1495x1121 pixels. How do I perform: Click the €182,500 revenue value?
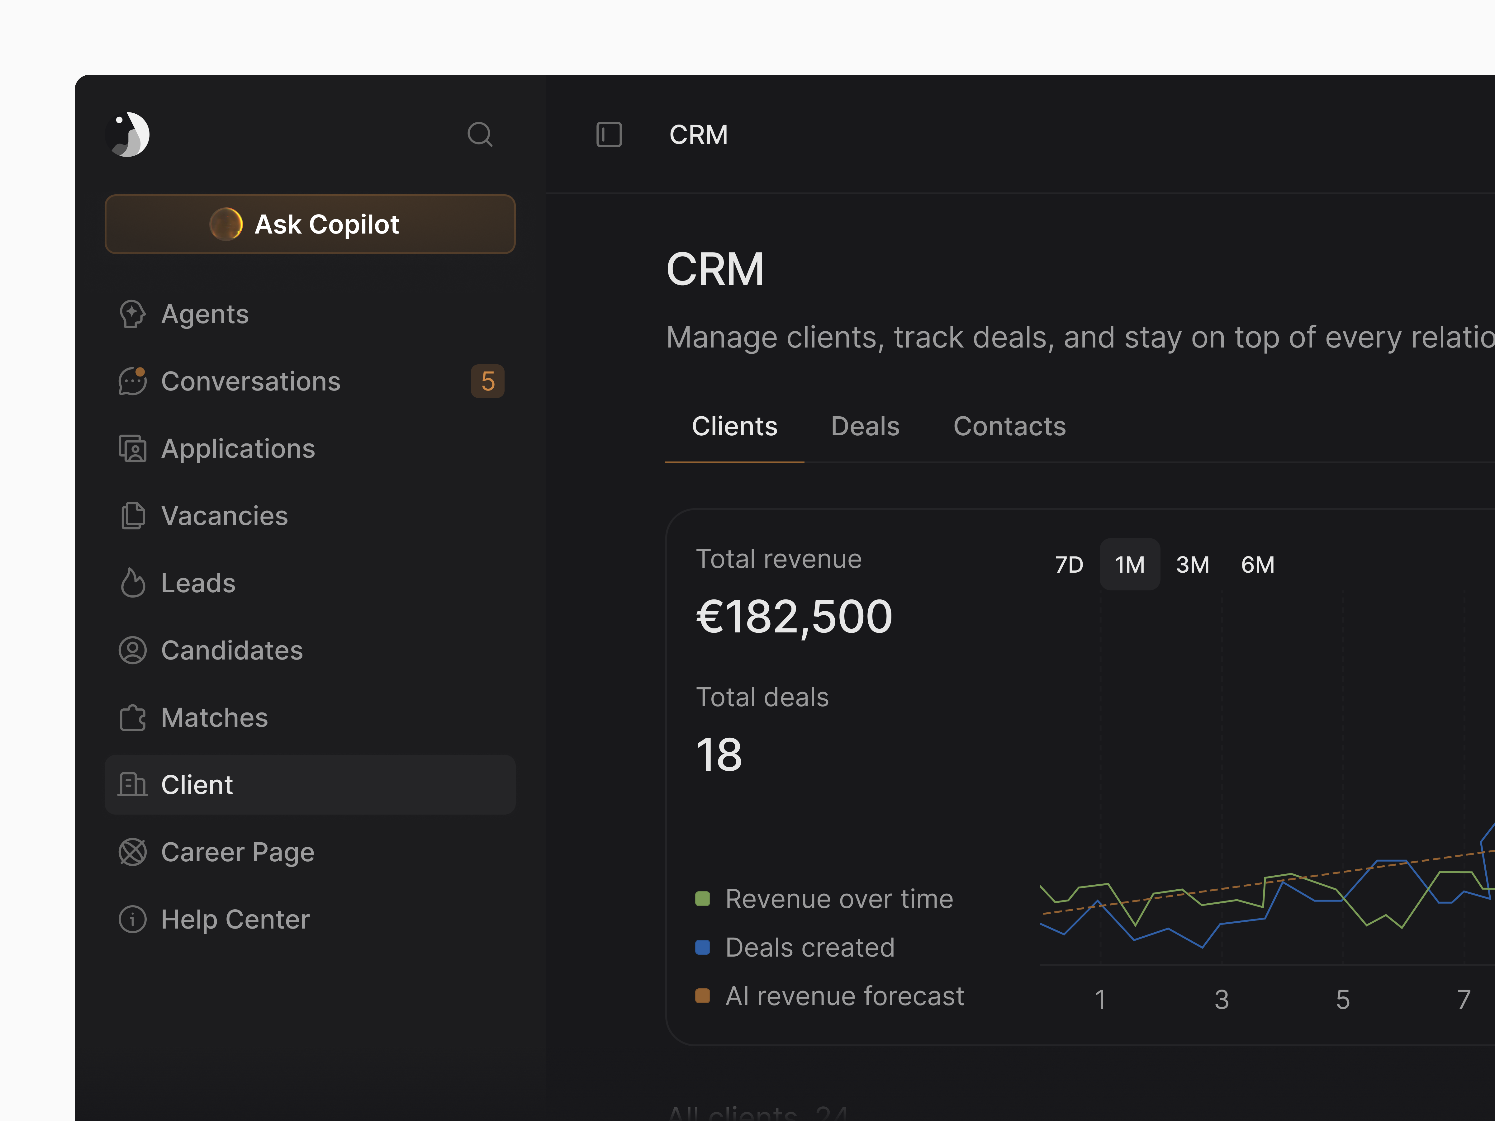point(794,617)
